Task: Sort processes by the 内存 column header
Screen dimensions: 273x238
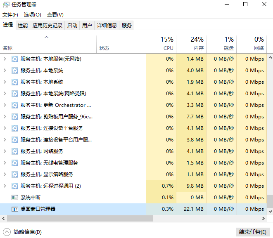Action: [191, 44]
